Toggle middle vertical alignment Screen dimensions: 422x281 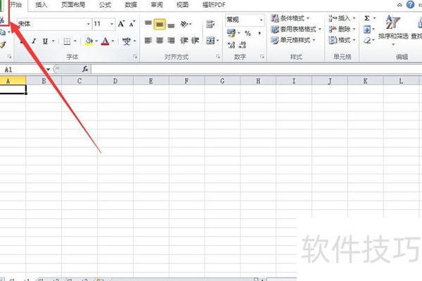point(160,24)
